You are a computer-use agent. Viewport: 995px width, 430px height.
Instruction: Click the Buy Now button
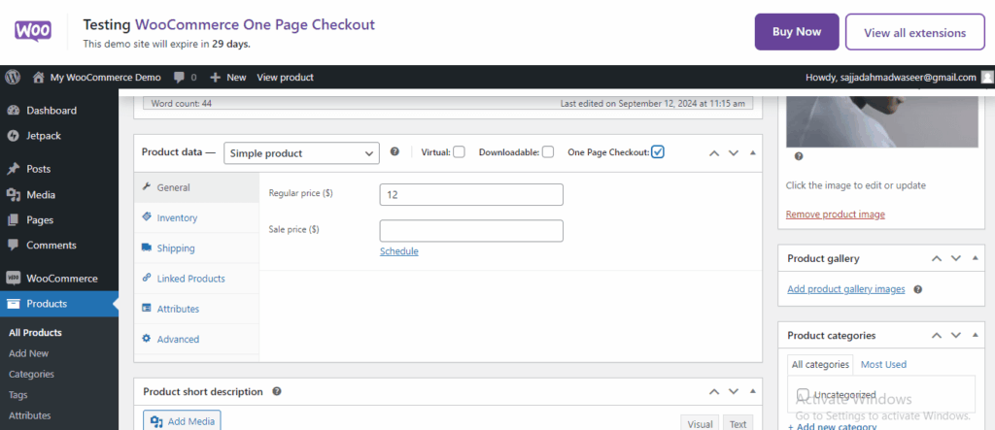[797, 32]
